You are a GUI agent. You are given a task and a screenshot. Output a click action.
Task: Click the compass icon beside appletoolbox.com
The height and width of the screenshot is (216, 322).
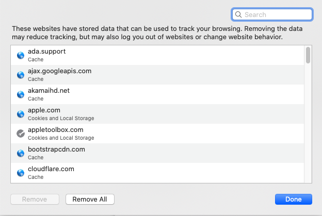[21, 134]
